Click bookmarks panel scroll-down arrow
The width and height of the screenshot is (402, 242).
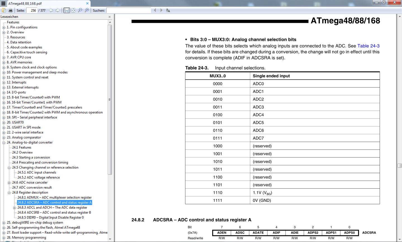110,239
